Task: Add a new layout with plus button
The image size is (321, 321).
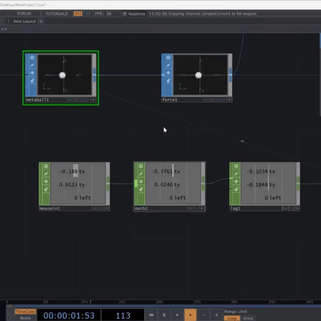Action: (x=41, y=21)
